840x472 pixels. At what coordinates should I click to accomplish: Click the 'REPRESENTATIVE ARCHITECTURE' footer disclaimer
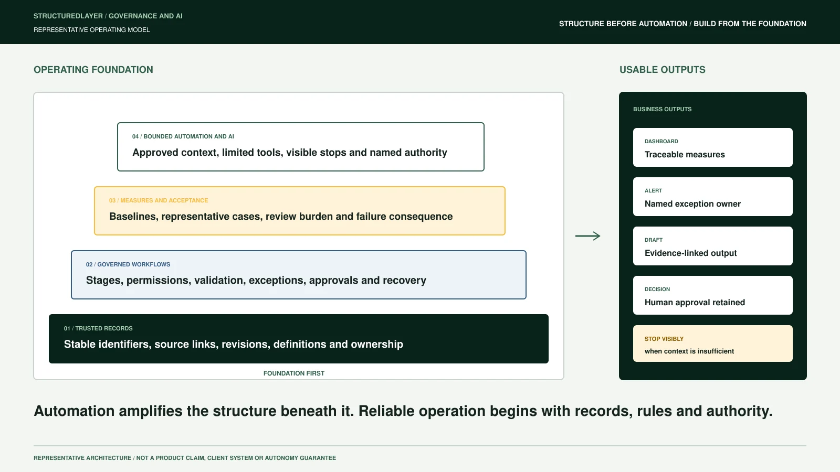[185, 458]
